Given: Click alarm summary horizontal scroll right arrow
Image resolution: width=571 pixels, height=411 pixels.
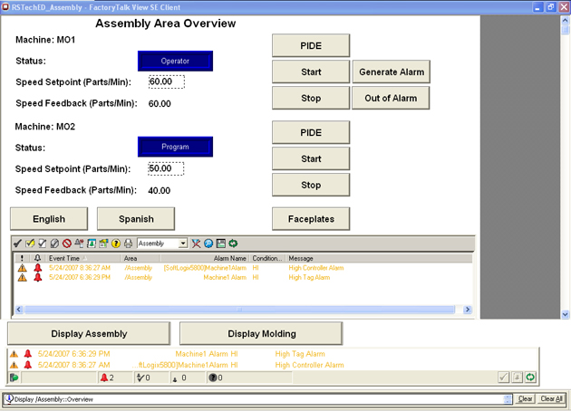Looking at the screenshot, I should 468,310.
